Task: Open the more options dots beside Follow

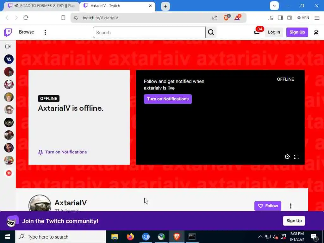Action: [291, 206]
